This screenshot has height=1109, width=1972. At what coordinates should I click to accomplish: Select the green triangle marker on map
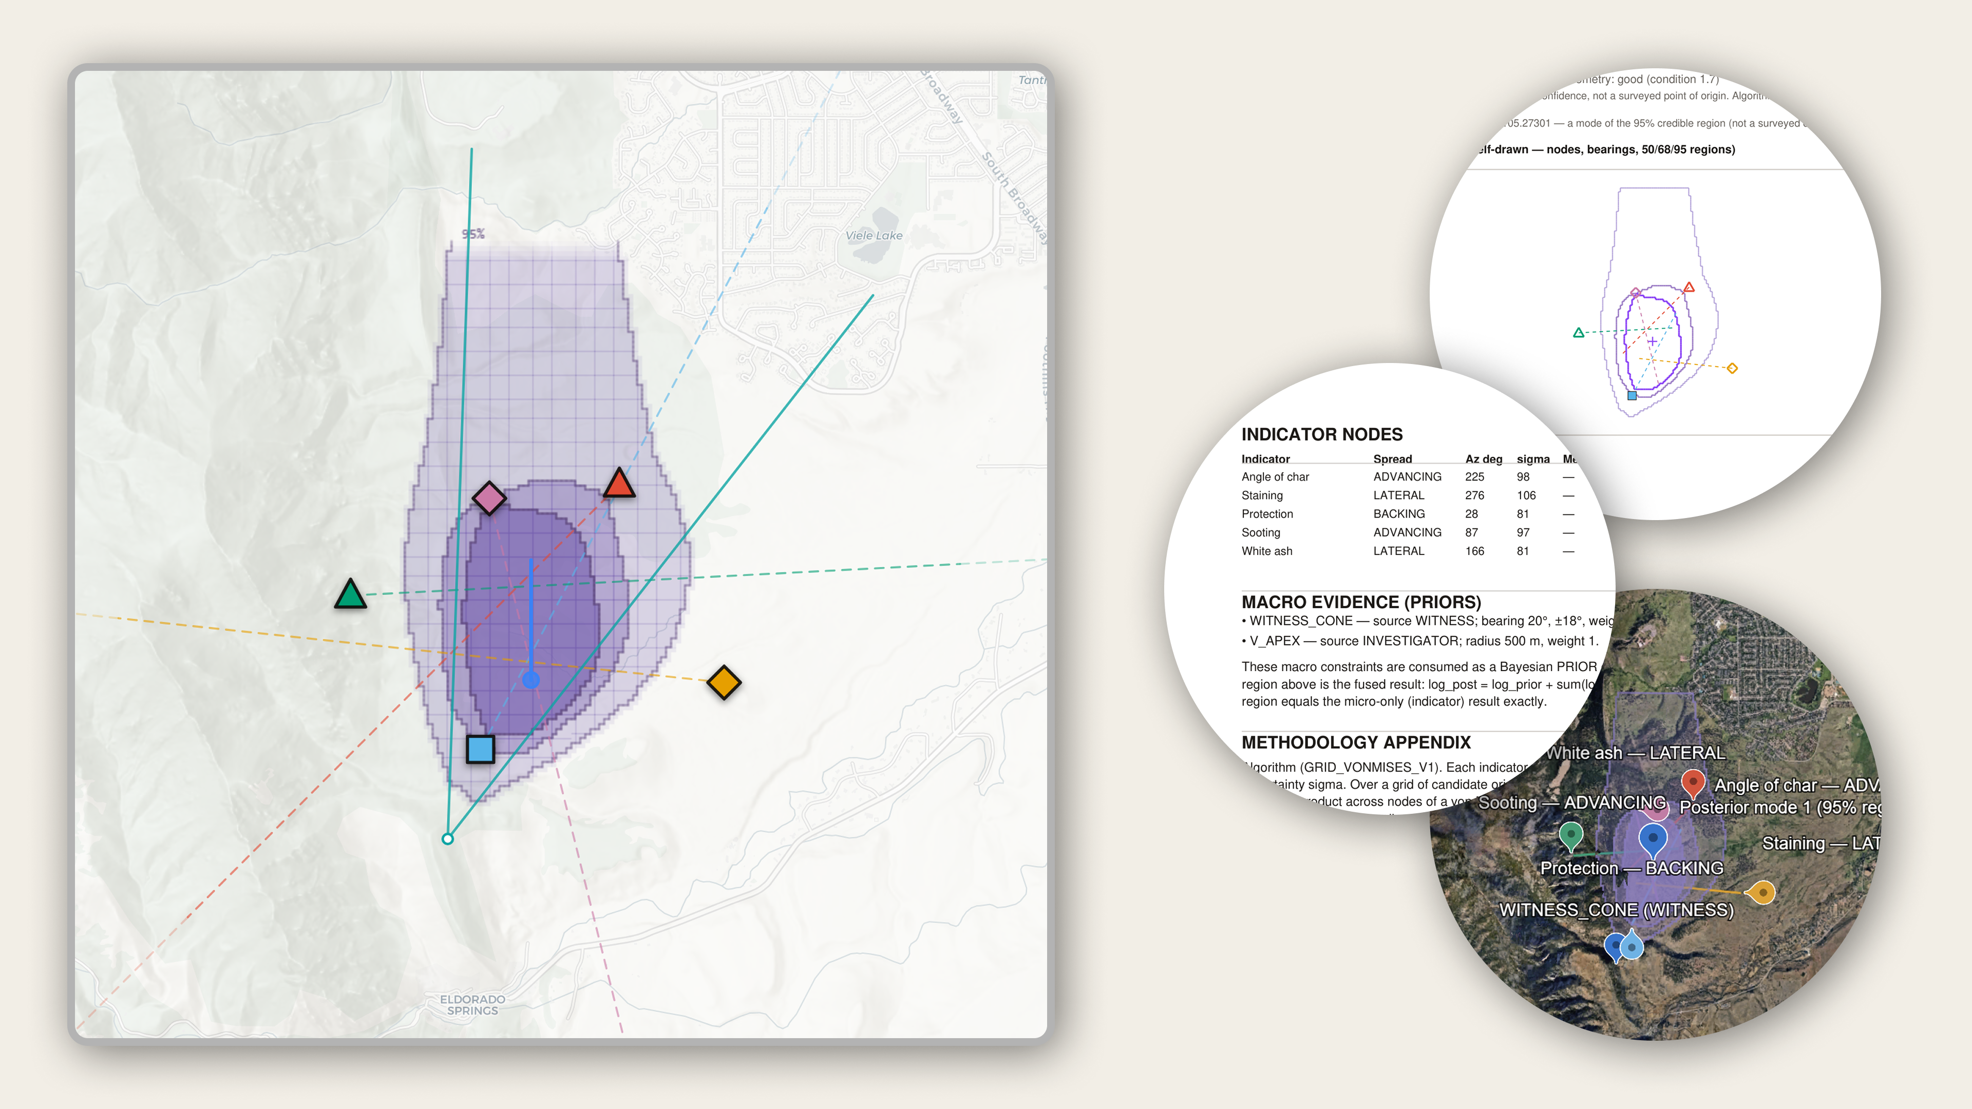(x=351, y=595)
